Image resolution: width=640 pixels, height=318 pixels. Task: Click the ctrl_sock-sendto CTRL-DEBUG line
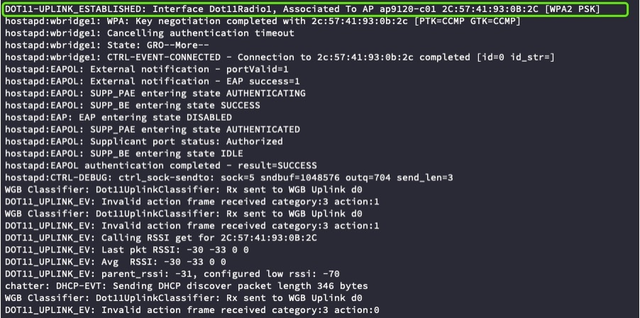(x=229, y=177)
